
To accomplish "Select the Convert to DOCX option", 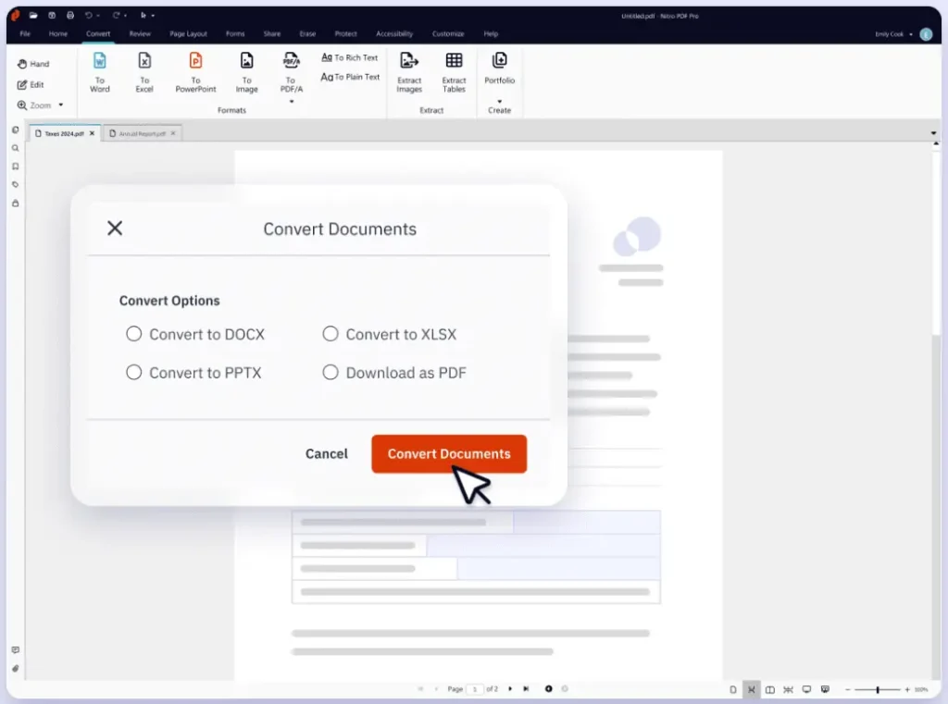I will click(x=133, y=334).
